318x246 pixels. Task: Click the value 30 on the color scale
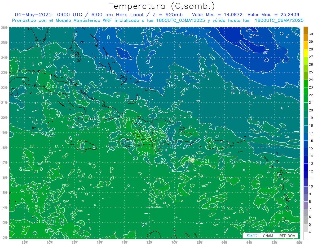coord(311,34)
